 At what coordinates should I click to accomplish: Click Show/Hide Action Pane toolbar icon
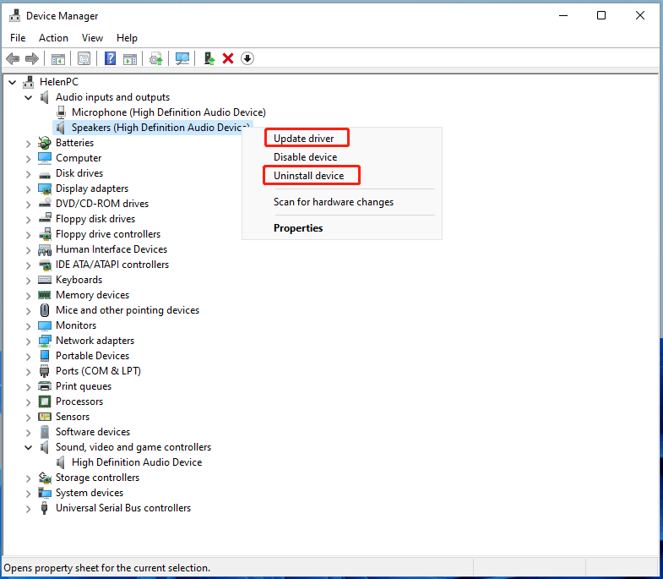130,59
